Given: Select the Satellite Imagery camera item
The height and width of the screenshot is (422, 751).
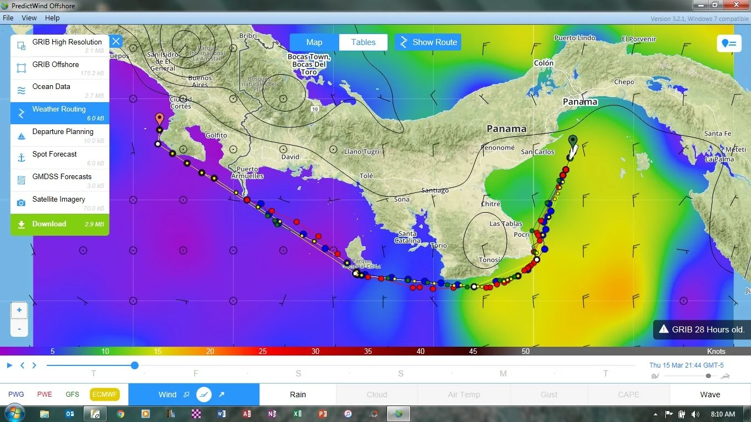Looking at the screenshot, I should pos(60,203).
